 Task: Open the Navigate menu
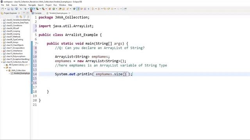pyautogui.click(x=32, y=5)
